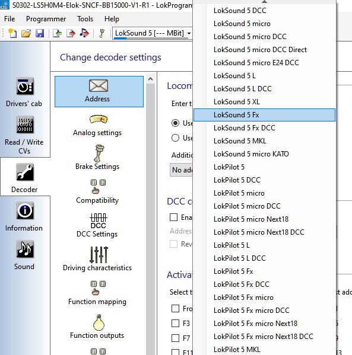
Task: Open the Tools menu
Action: pyautogui.click(x=85, y=19)
